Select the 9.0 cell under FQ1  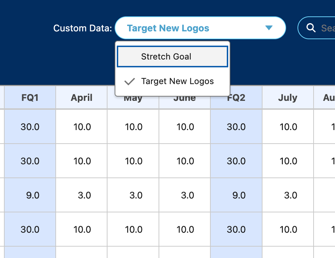[x=30, y=195]
